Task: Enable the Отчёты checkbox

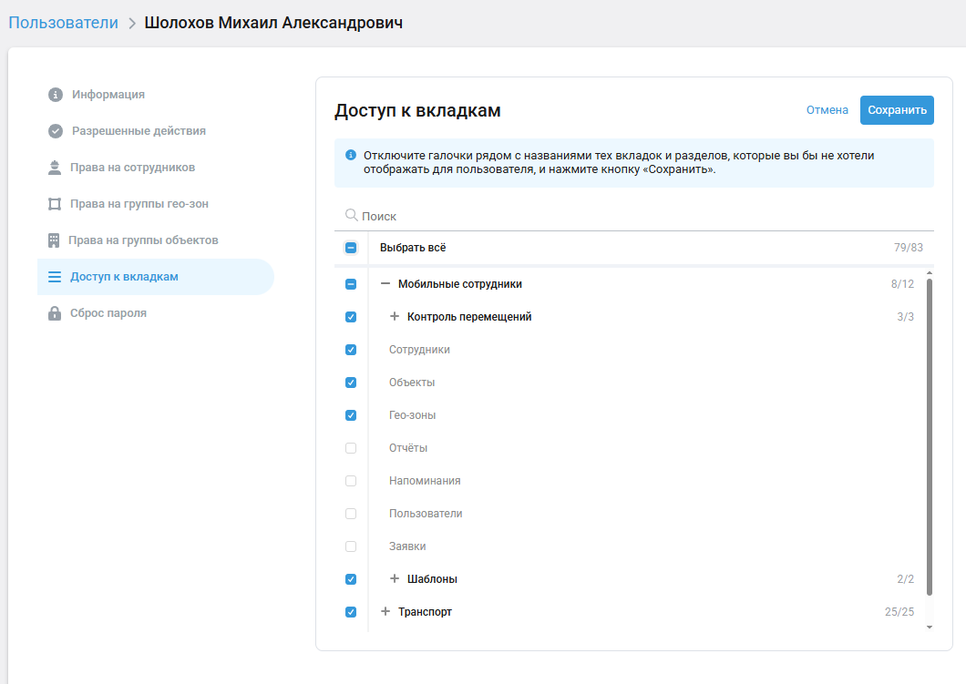Action: [351, 448]
